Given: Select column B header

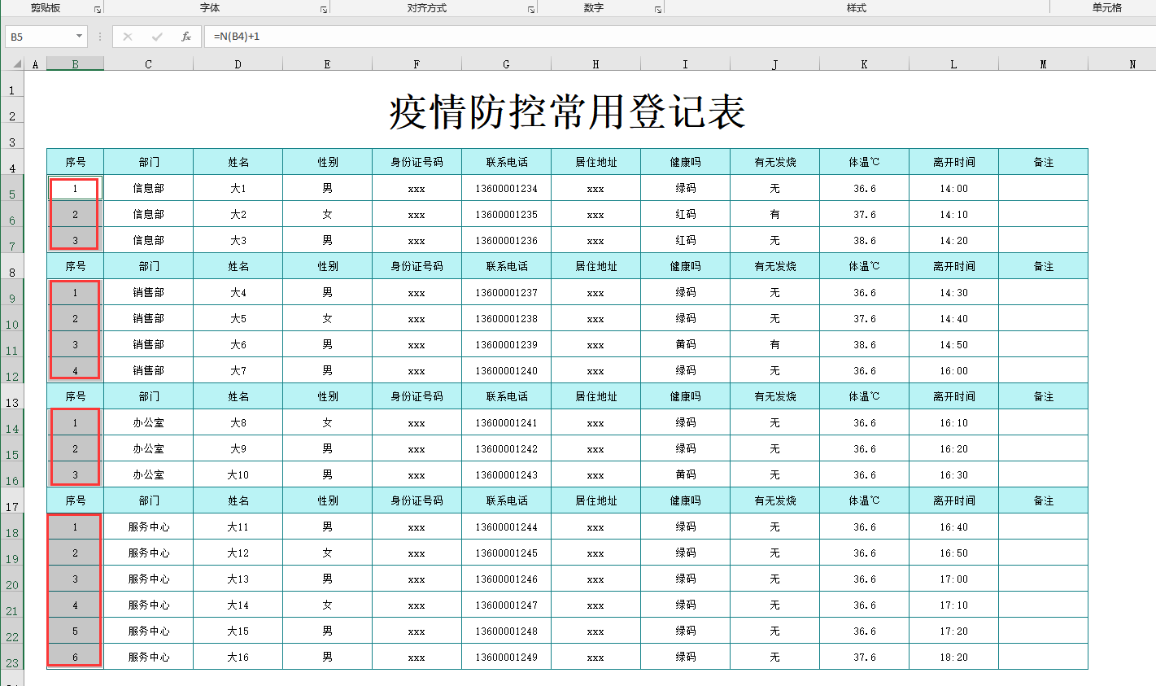Looking at the screenshot, I should coord(75,64).
